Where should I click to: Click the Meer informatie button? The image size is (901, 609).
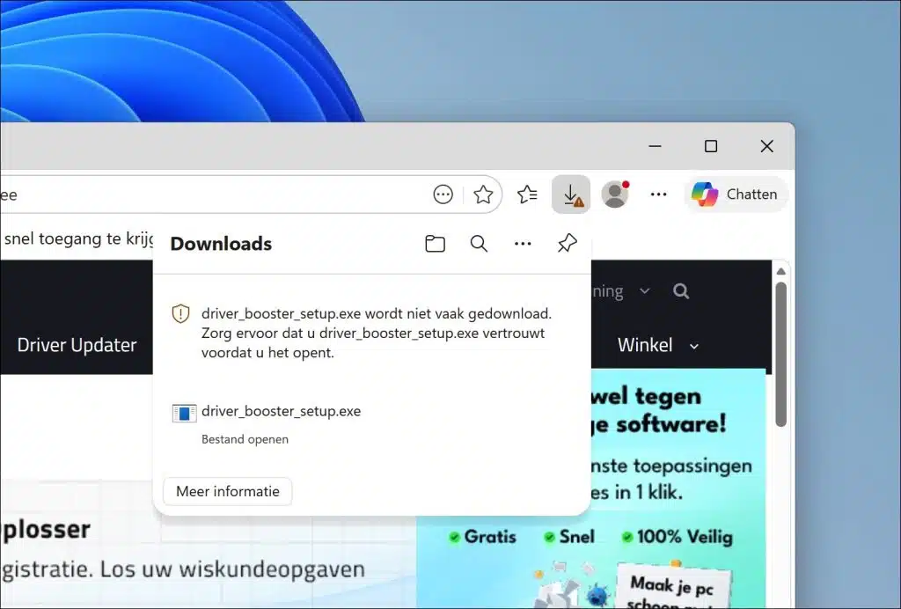(228, 491)
